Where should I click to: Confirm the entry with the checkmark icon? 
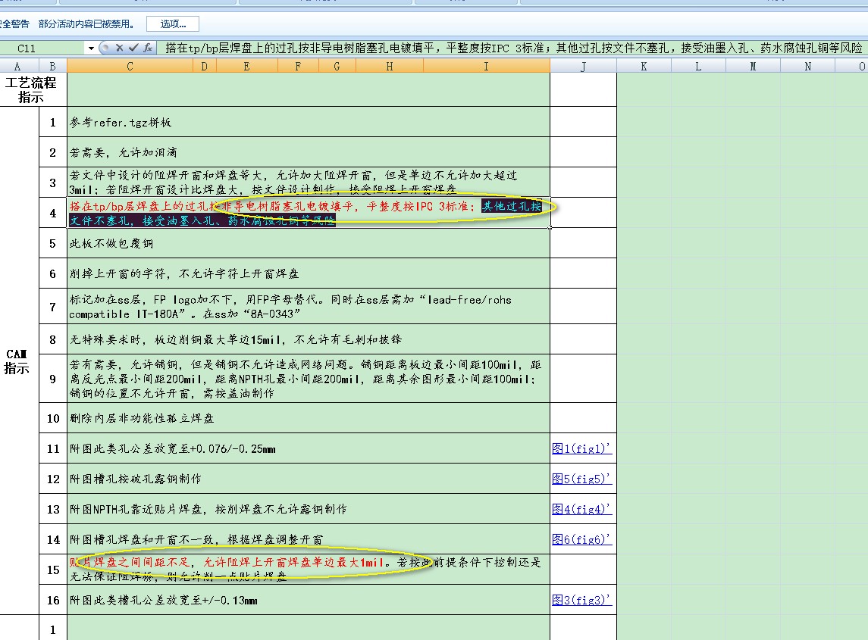click(133, 48)
